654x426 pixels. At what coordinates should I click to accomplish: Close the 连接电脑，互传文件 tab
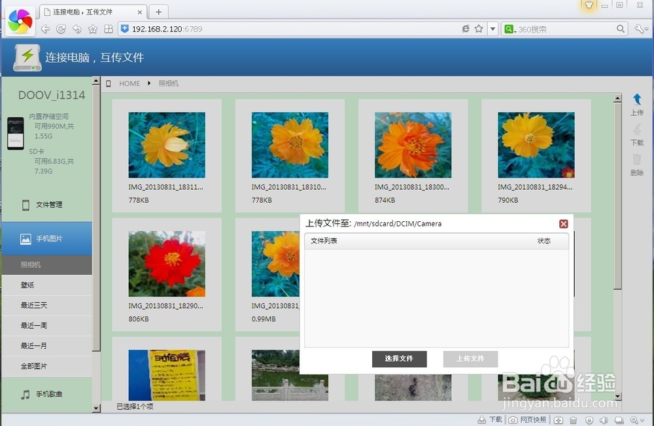tap(140, 12)
